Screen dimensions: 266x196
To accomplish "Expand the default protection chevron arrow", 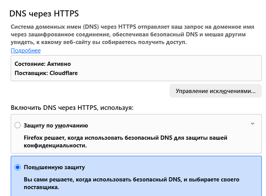I will (252, 124).
